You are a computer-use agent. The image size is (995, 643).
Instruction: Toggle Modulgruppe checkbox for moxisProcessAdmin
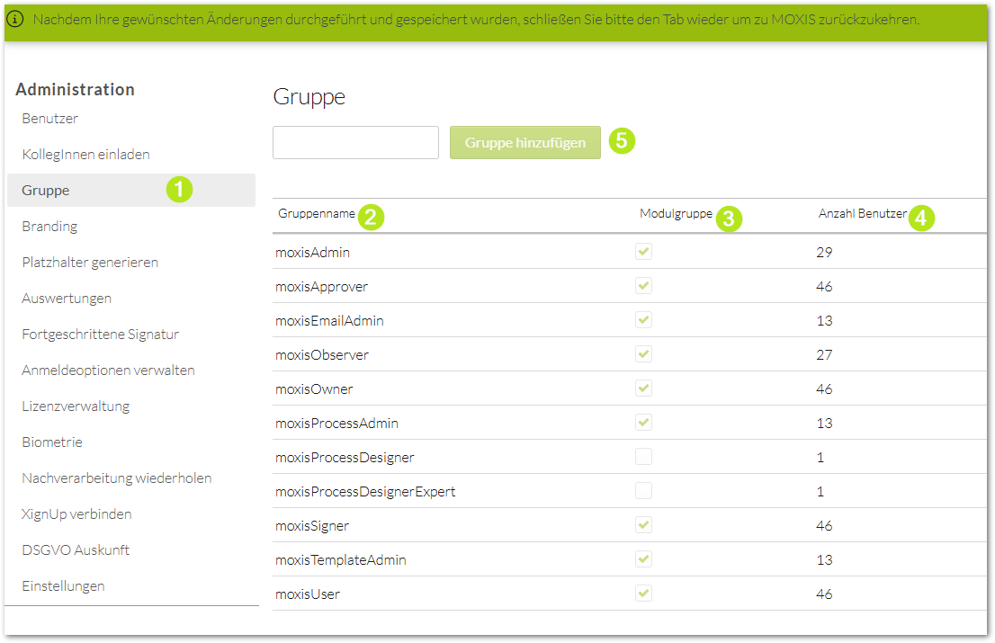pos(643,423)
